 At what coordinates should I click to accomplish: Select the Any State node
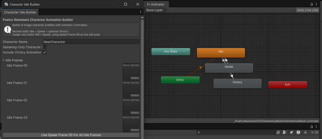pos(171,52)
